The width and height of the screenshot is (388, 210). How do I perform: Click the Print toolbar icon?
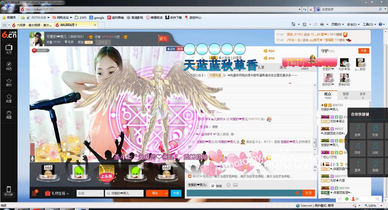point(322,24)
